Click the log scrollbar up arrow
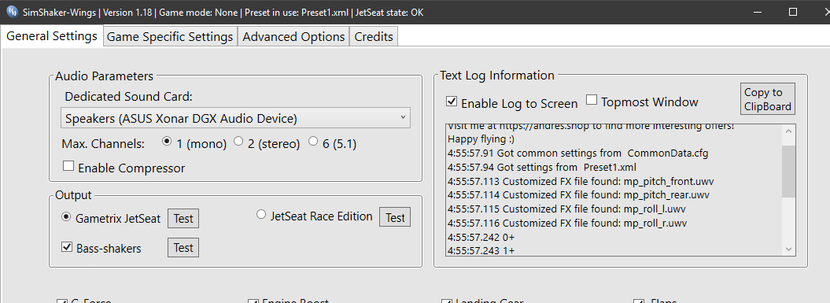Screen dimensions: 830x303 [x=788, y=131]
